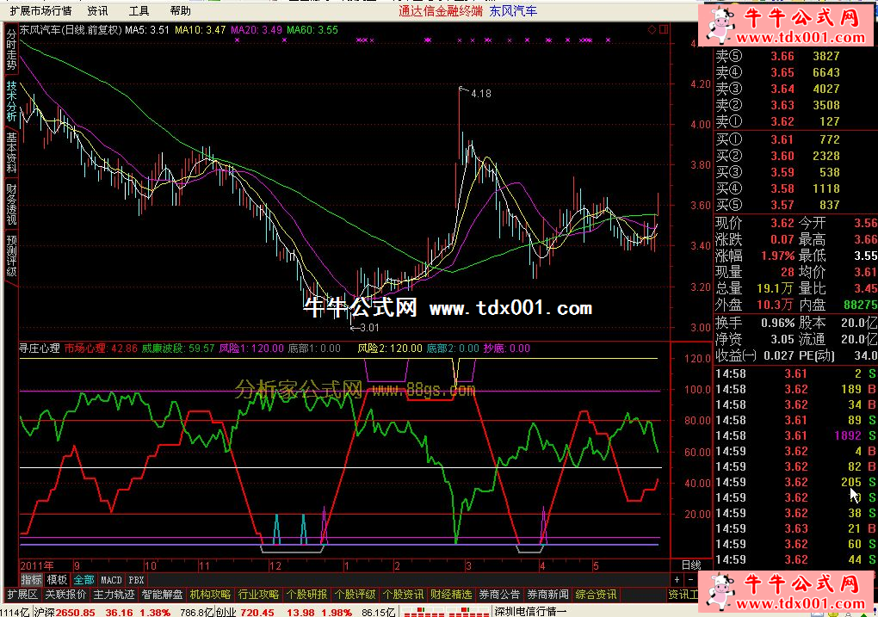This screenshot has height=617, width=878.
Task: Open 综合资讯 panel
Action: click(x=596, y=594)
